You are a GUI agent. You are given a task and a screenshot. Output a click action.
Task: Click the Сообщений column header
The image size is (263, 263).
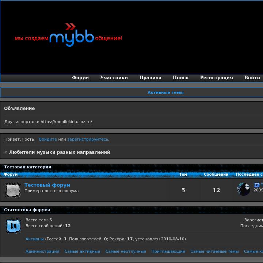[216, 174]
